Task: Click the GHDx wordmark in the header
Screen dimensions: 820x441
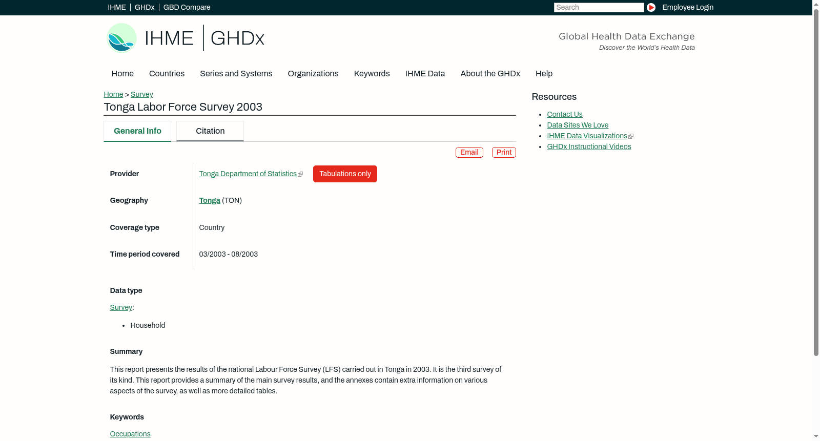Action: click(237, 38)
